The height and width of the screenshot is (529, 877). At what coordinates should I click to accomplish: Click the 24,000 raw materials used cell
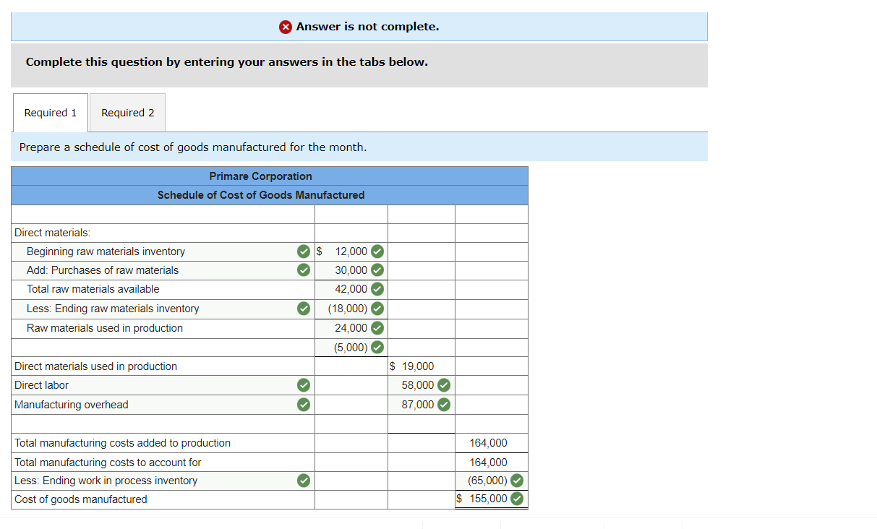351,328
